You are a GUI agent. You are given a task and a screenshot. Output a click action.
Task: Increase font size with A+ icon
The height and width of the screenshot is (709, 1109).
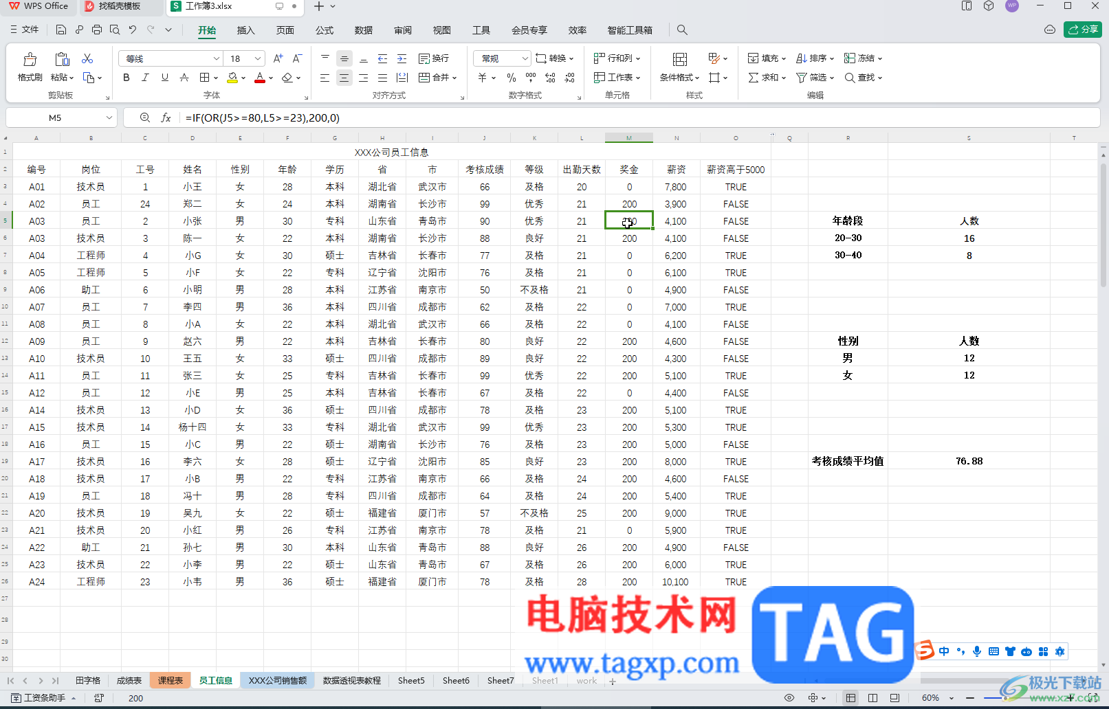coord(278,58)
